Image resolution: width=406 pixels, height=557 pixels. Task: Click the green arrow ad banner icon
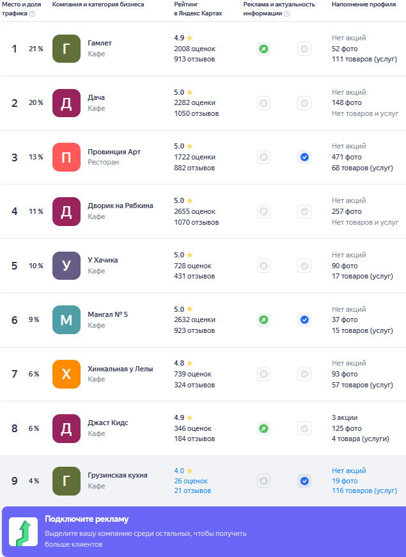click(x=23, y=532)
